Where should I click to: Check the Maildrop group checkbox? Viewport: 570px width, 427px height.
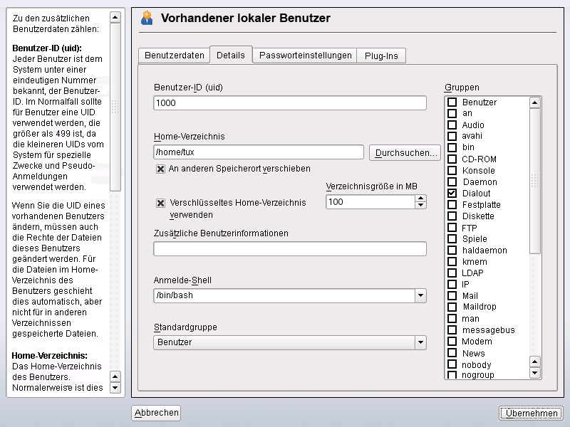[x=452, y=307]
